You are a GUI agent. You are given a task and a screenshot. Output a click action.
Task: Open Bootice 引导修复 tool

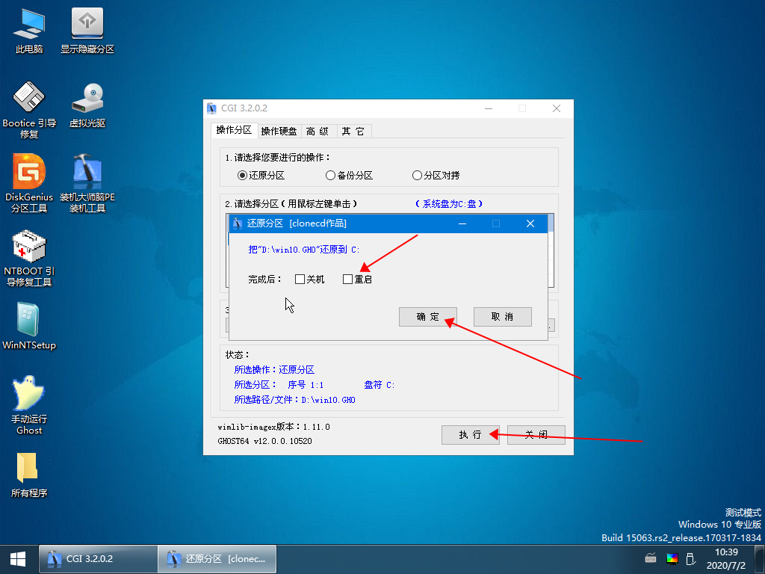pyautogui.click(x=28, y=102)
